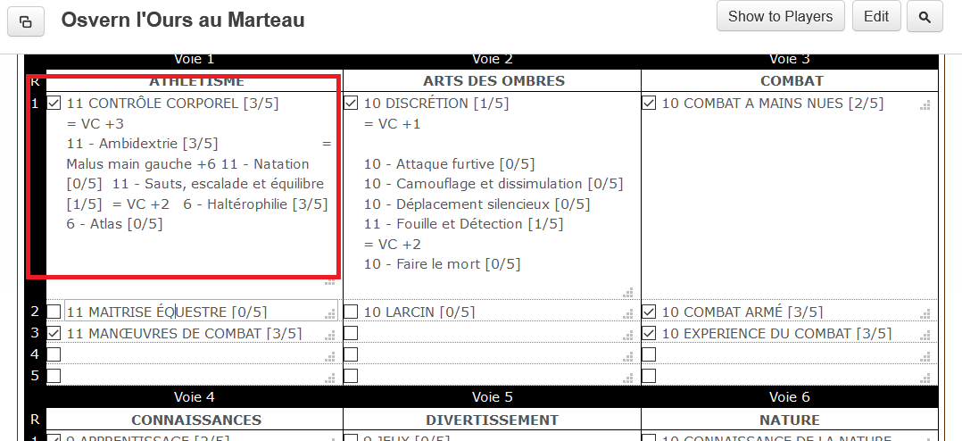Image resolution: width=962 pixels, height=441 pixels.
Task: Click the resize grip of EXPERIENCE DU COMBAT field
Action: tap(925, 335)
